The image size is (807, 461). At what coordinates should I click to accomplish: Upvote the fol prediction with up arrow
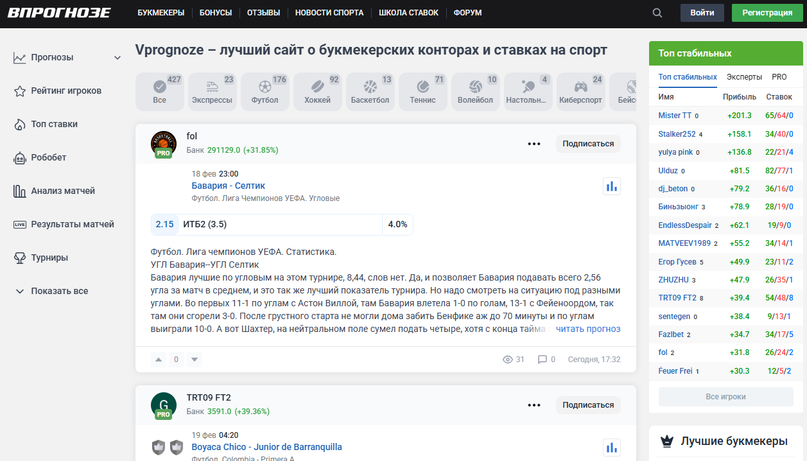point(159,360)
